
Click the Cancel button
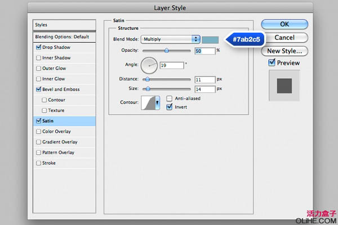(284, 37)
